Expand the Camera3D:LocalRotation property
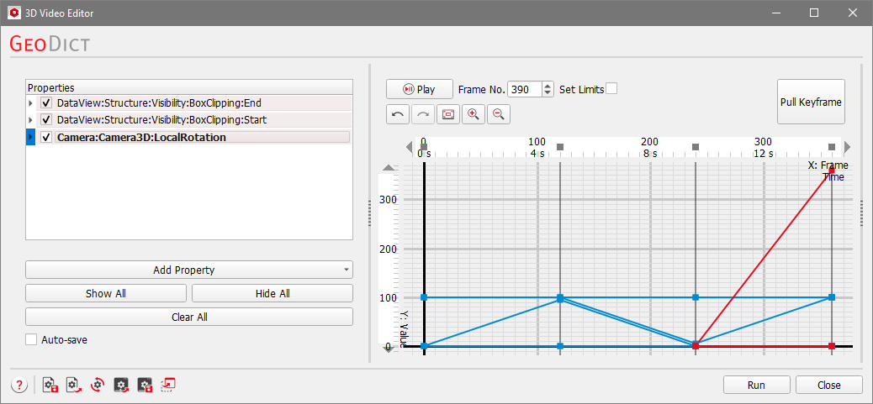The height and width of the screenshot is (404, 873). (31, 137)
